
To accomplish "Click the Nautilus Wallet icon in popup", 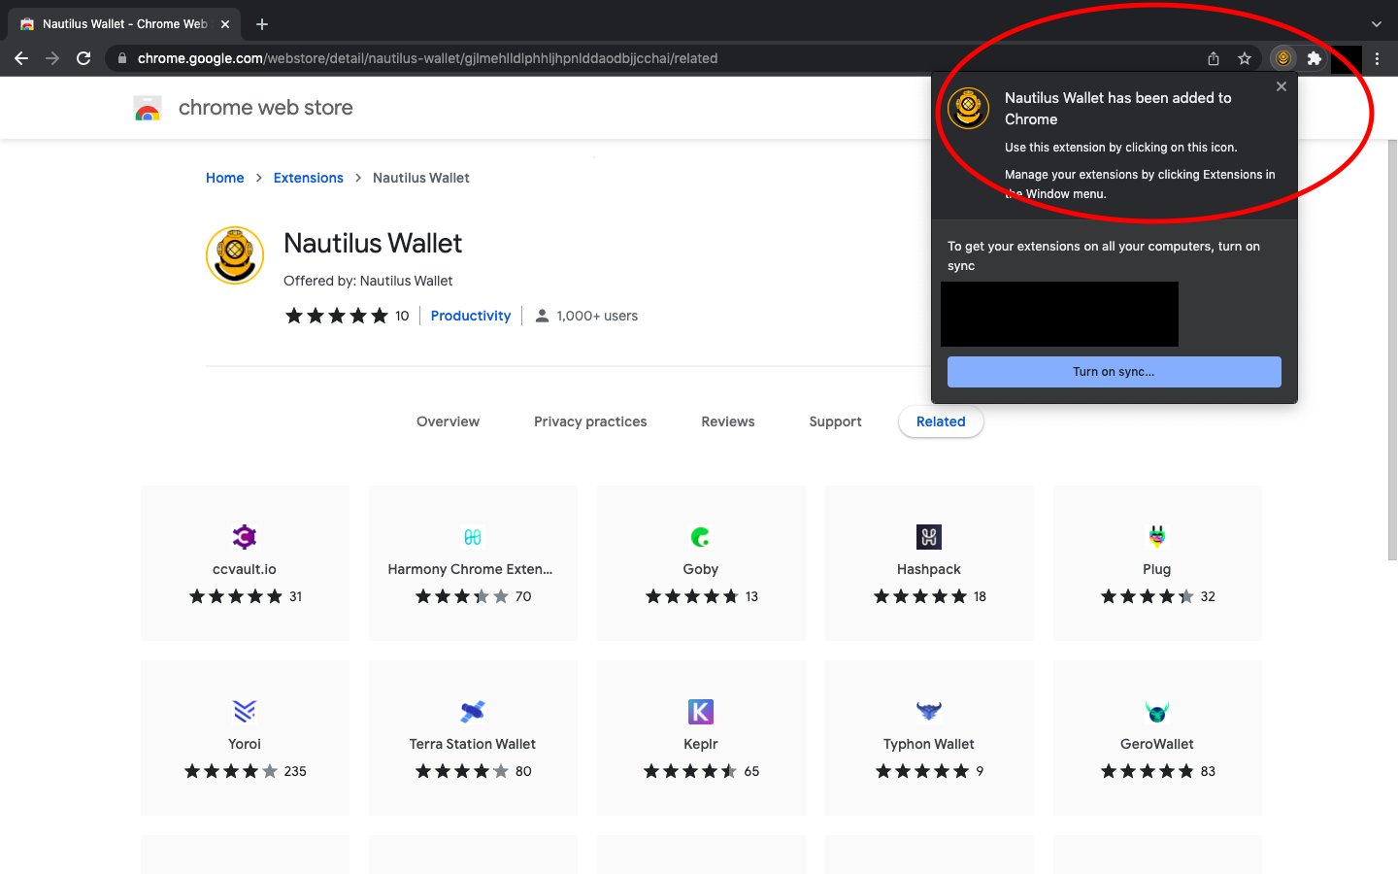I will tap(969, 108).
